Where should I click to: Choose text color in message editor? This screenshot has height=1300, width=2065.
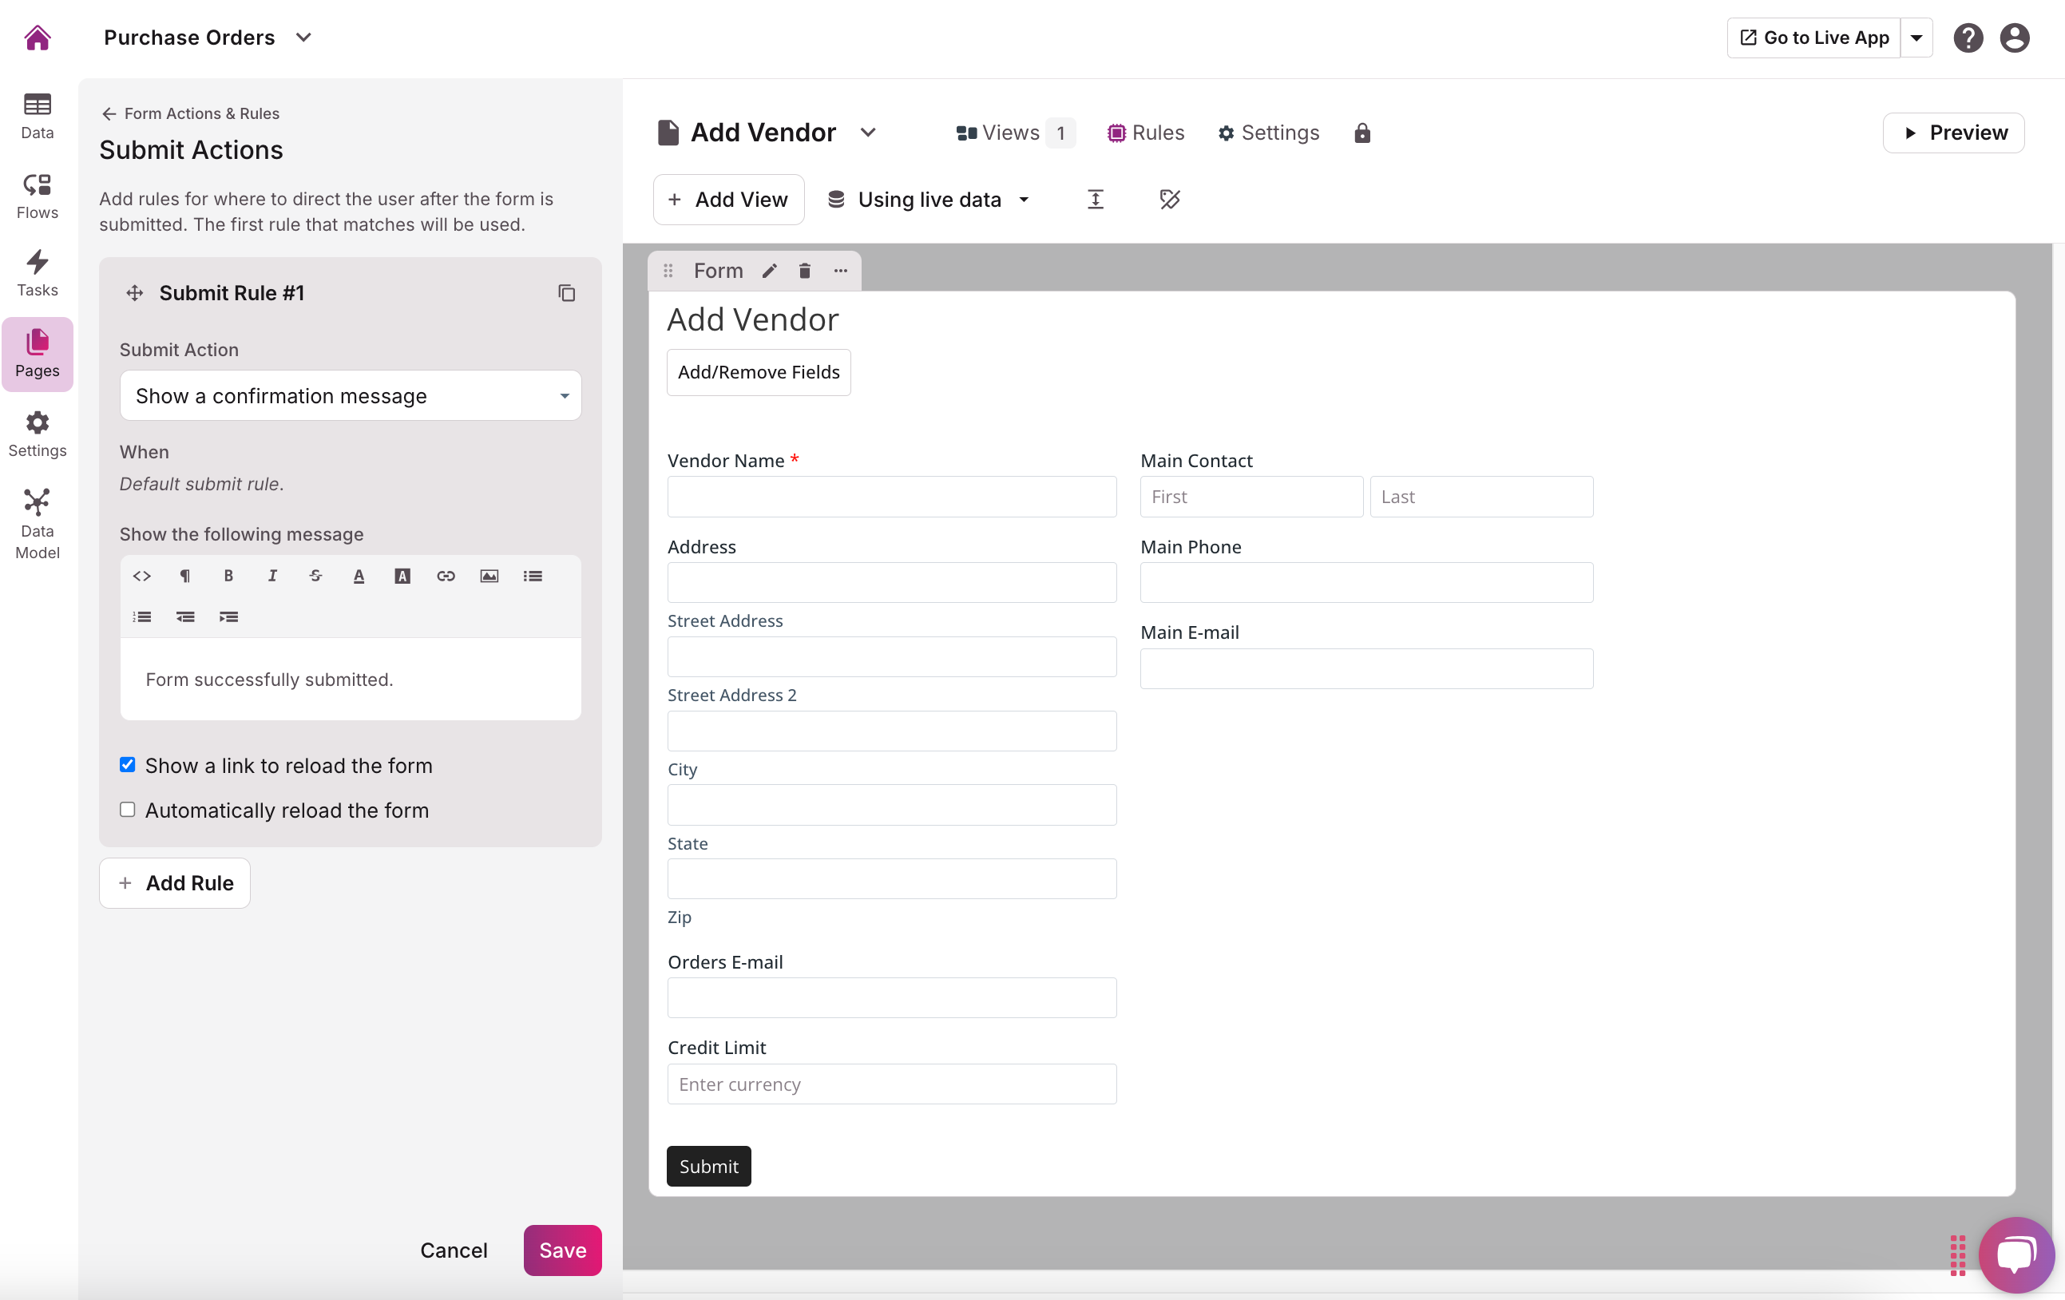click(359, 577)
